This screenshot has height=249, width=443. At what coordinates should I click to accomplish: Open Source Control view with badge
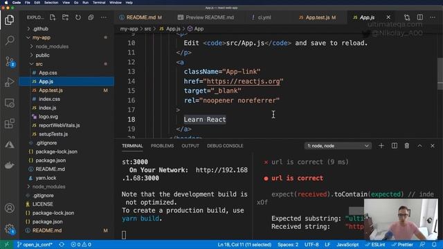point(10,62)
